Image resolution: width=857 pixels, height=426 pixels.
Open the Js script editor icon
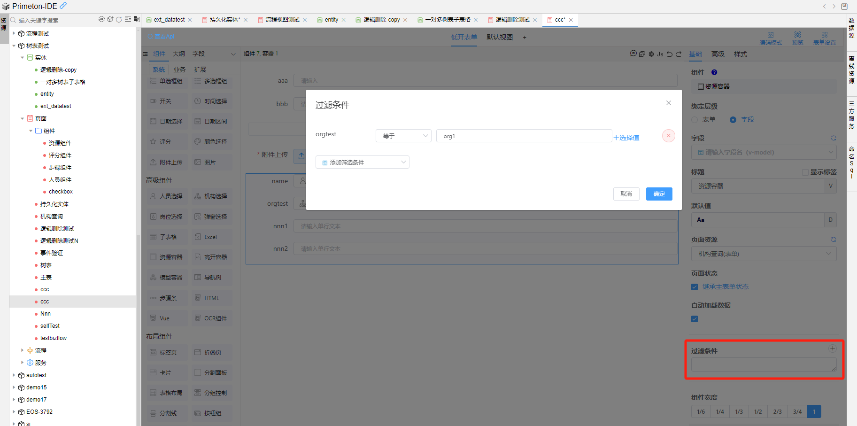(x=660, y=54)
